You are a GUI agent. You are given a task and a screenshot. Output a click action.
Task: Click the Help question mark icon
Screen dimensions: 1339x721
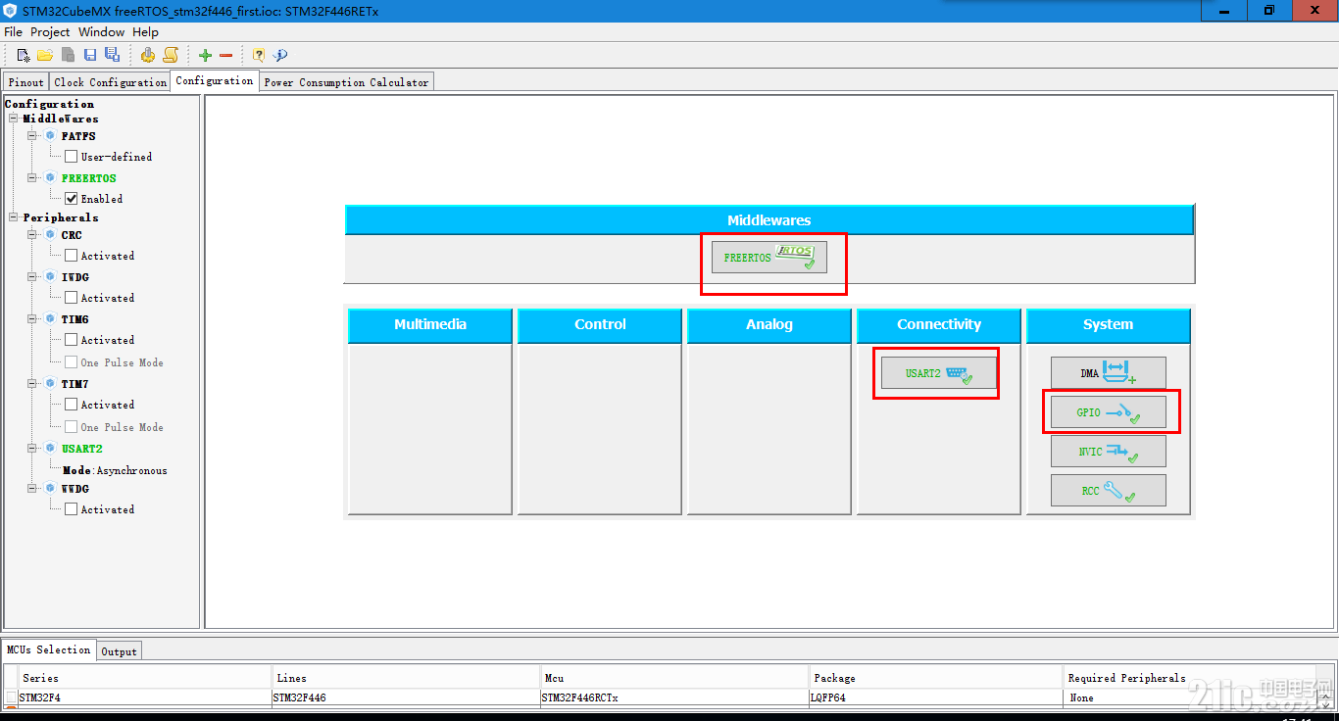point(259,56)
